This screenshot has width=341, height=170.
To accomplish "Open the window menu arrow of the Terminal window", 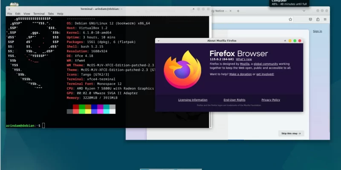I will 9,9.
